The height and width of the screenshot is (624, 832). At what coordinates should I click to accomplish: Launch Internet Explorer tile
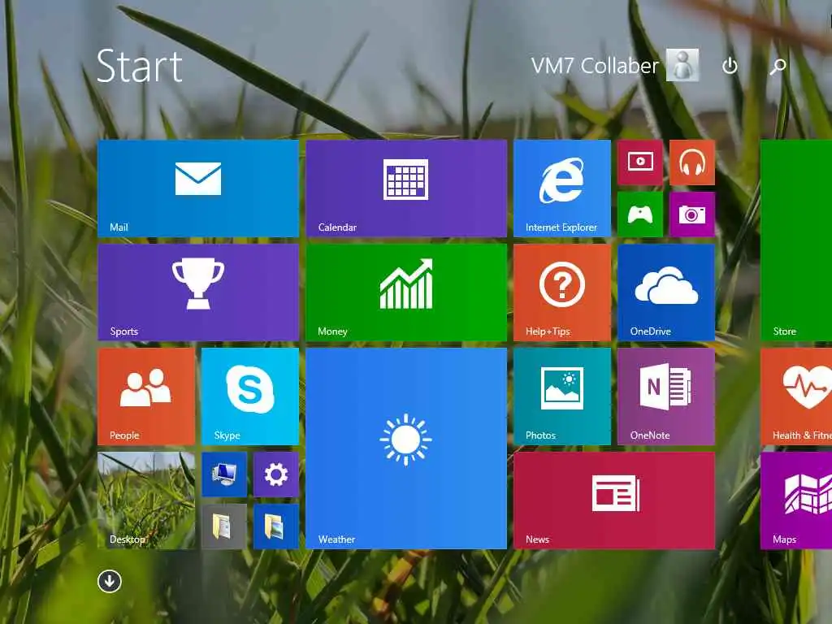[562, 188]
